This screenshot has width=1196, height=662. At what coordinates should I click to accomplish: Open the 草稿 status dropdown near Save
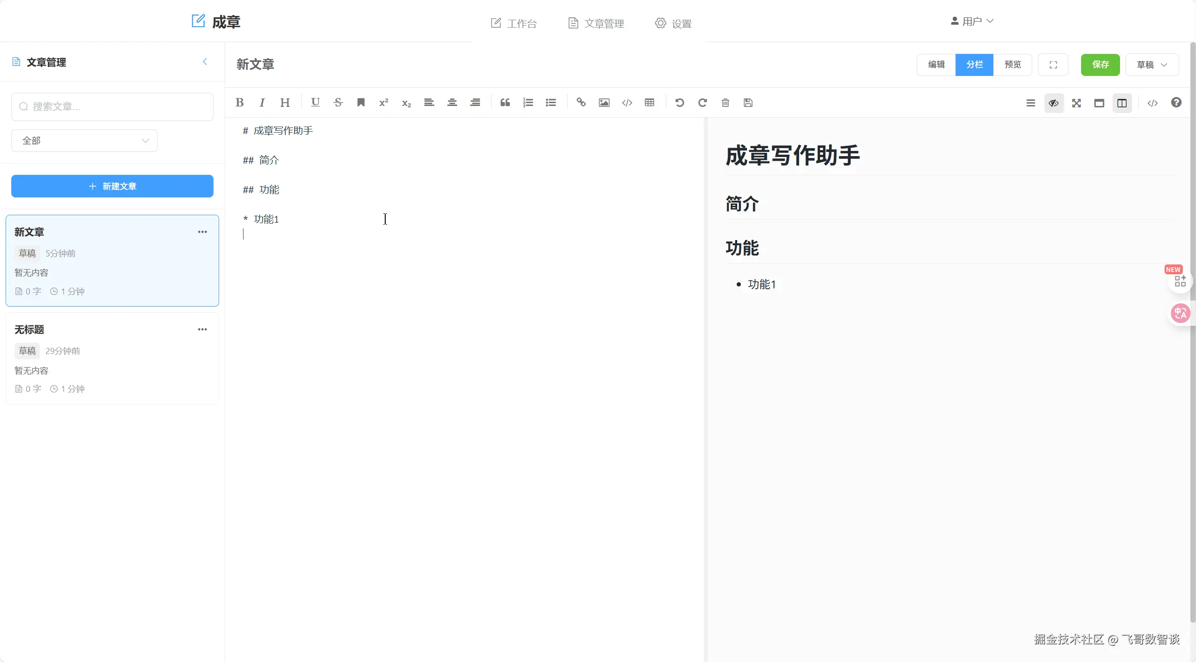(x=1152, y=65)
